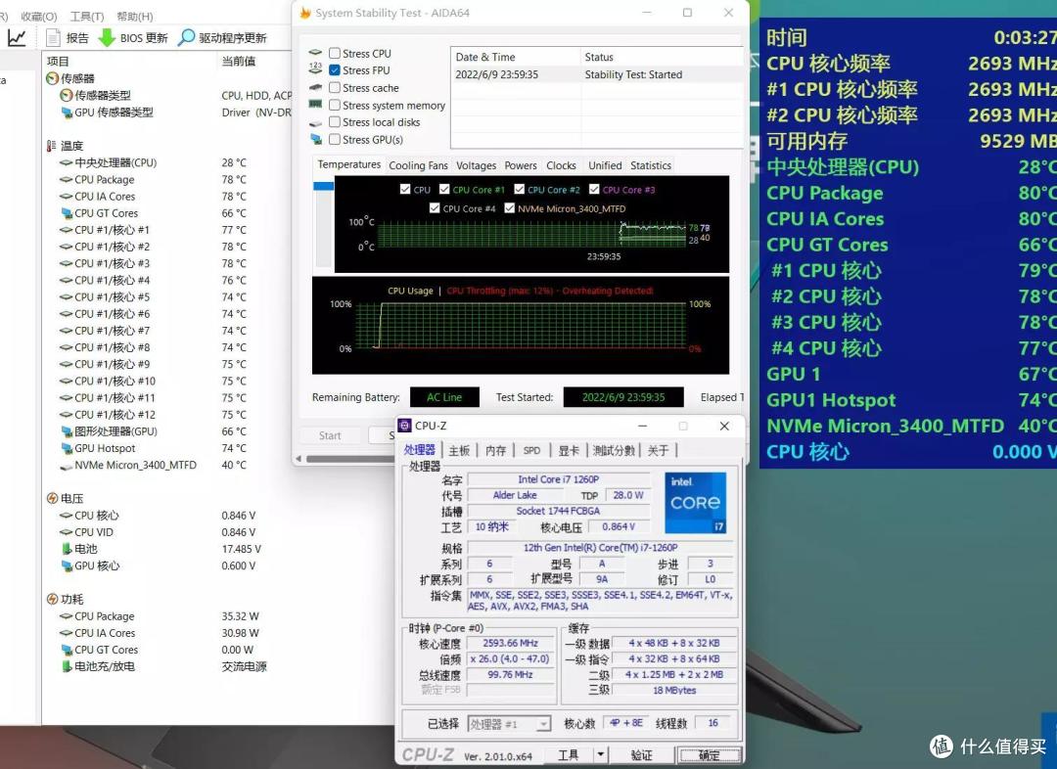Click the Stress system memory RAM icon
1057x769 pixels.
tap(315, 105)
